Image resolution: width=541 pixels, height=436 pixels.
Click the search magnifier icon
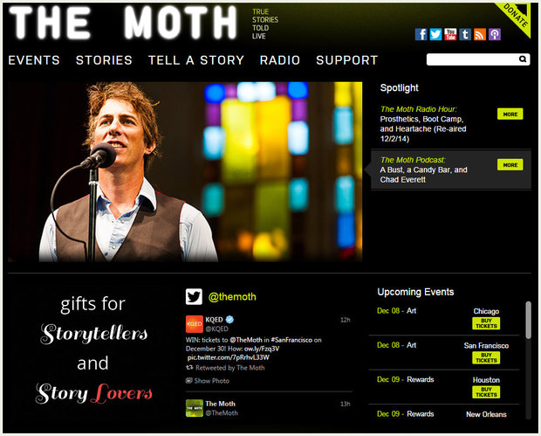523,59
